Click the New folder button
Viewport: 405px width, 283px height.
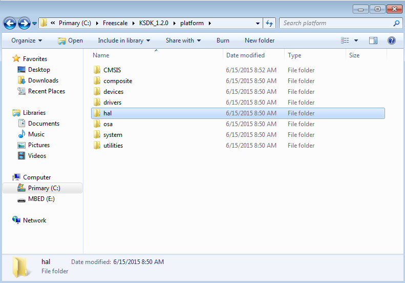(x=260, y=41)
